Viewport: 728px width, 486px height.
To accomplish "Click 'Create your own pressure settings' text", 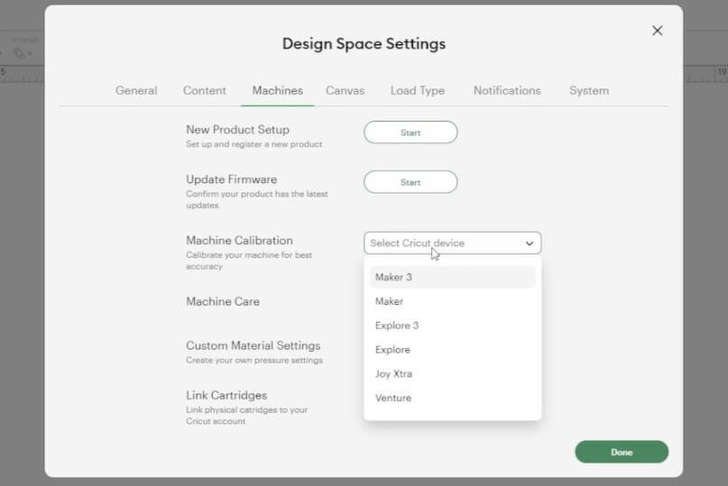I will (x=254, y=360).
